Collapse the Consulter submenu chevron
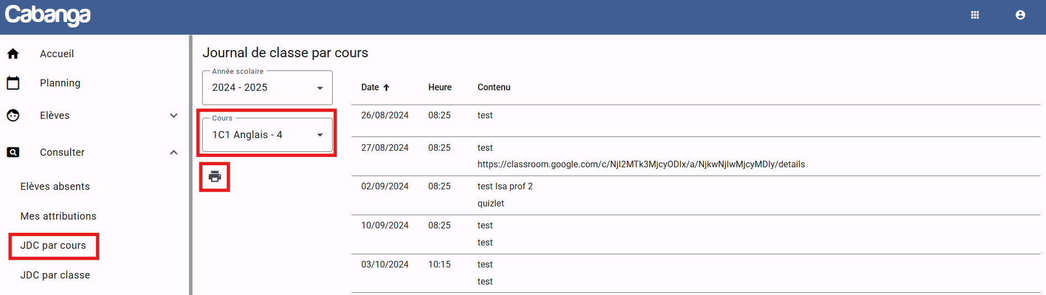The image size is (1046, 295). pos(174,152)
